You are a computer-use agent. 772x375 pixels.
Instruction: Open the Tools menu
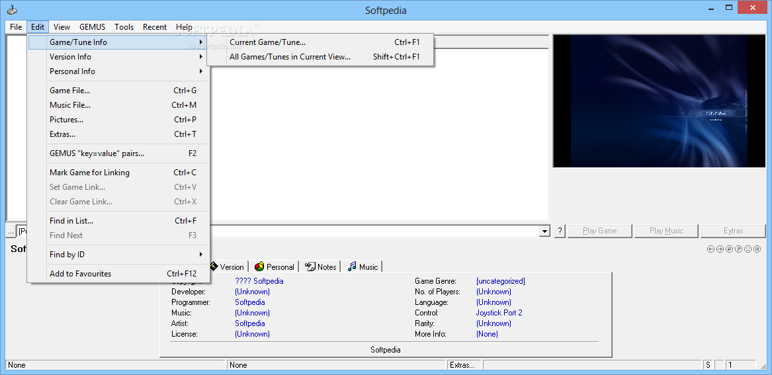[124, 27]
